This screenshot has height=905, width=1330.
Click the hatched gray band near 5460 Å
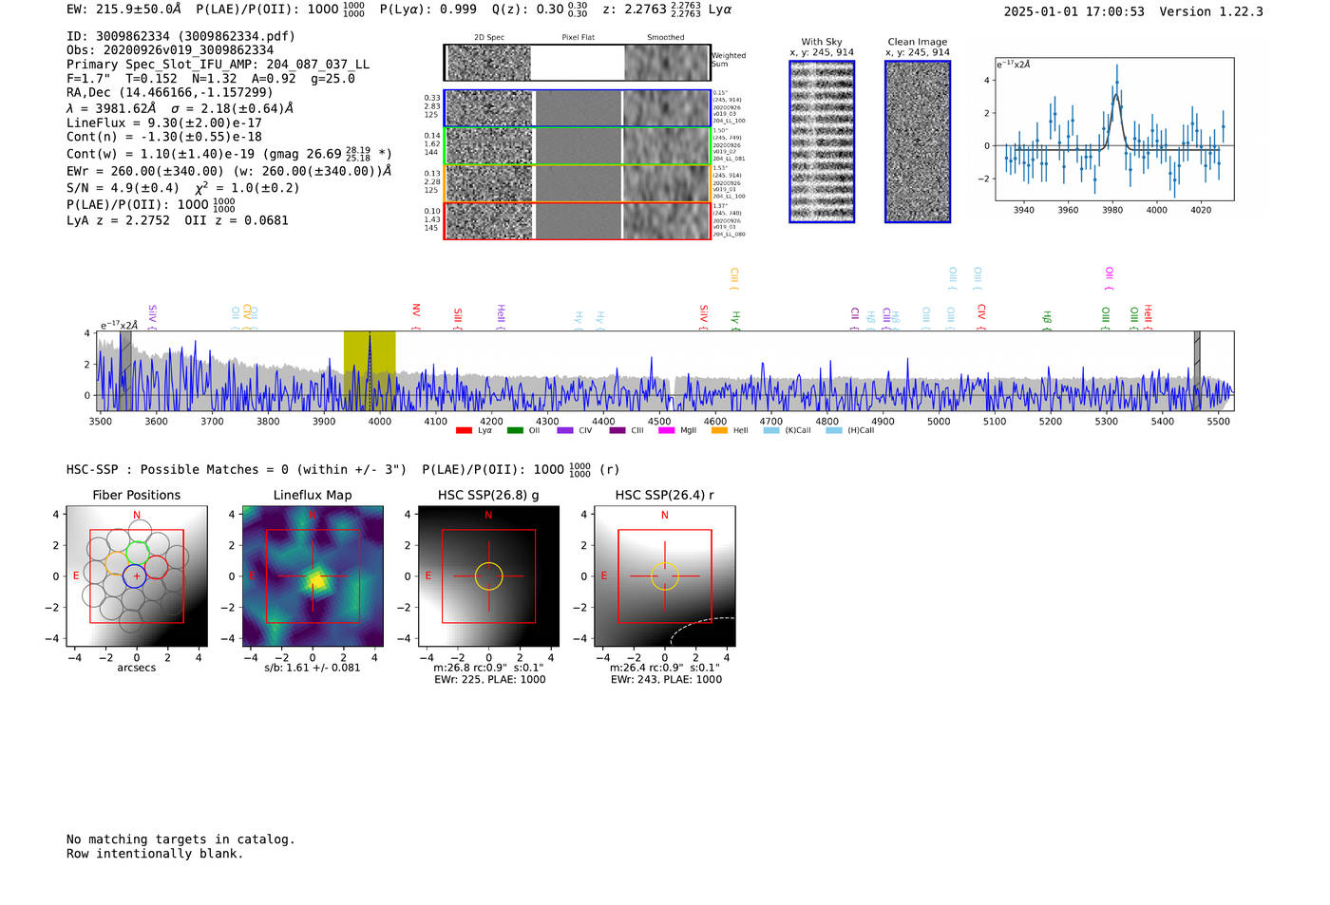(x=1197, y=370)
